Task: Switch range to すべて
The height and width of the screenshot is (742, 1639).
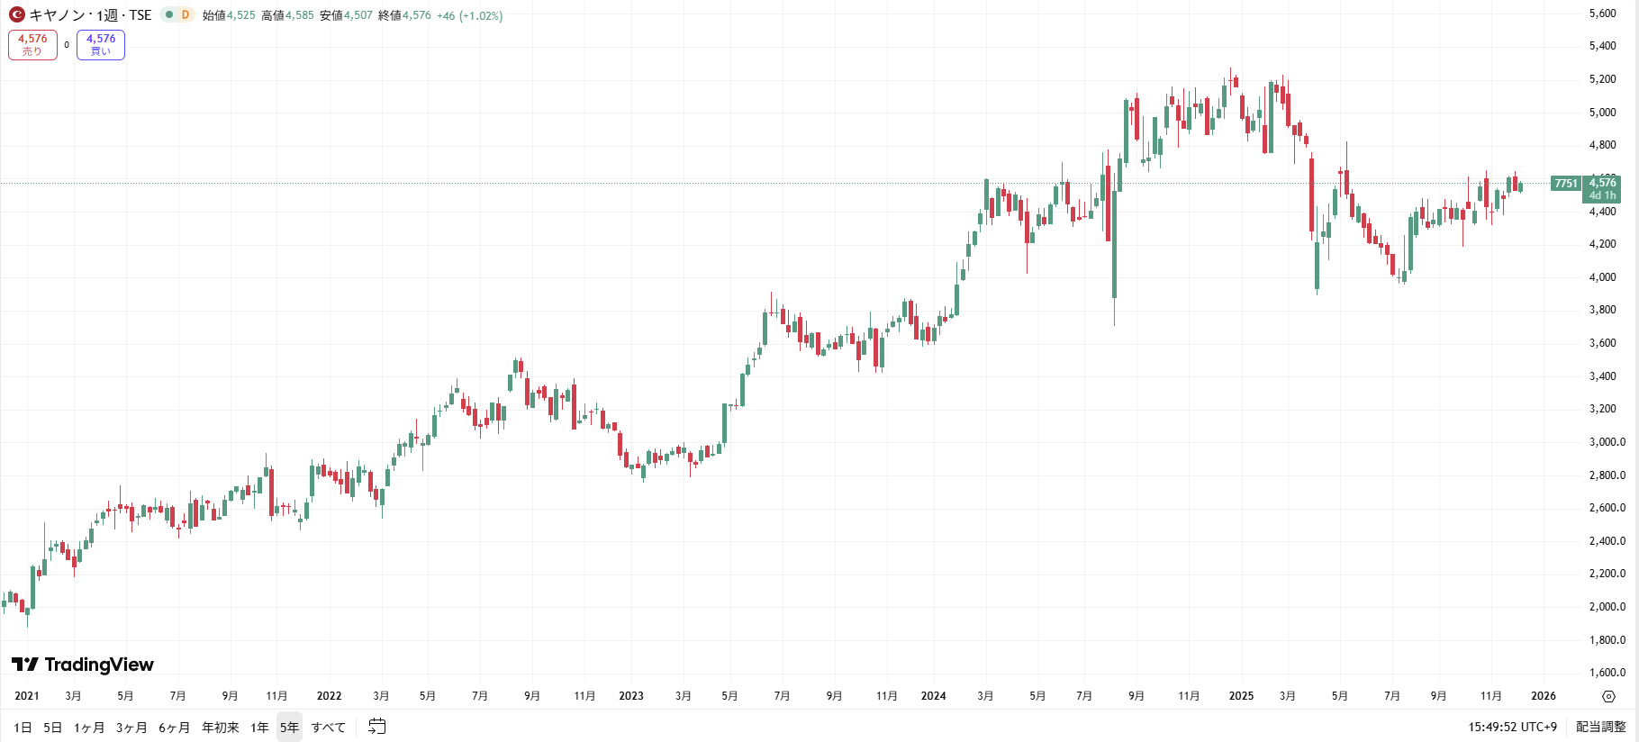Action: pos(328,728)
